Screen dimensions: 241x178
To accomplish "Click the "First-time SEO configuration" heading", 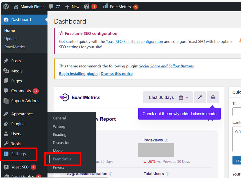I will click(91, 33).
